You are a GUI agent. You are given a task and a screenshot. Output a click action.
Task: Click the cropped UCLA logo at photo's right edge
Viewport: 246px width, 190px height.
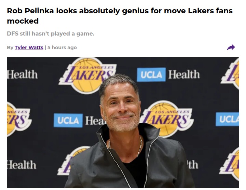click(x=227, y=119)
